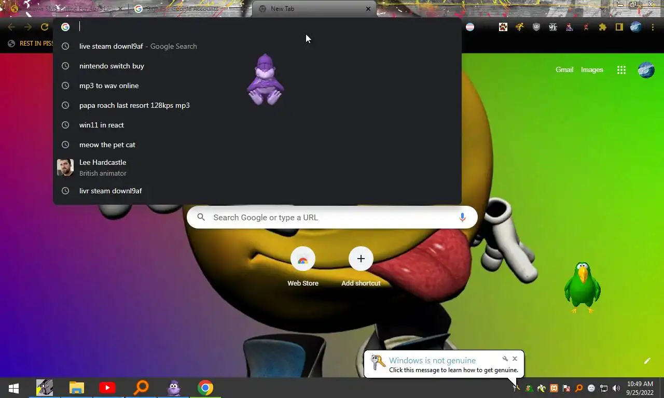Viewport: 664px width, 398px height.
Task: Click Add shortcut button
Action: (361, 267)
